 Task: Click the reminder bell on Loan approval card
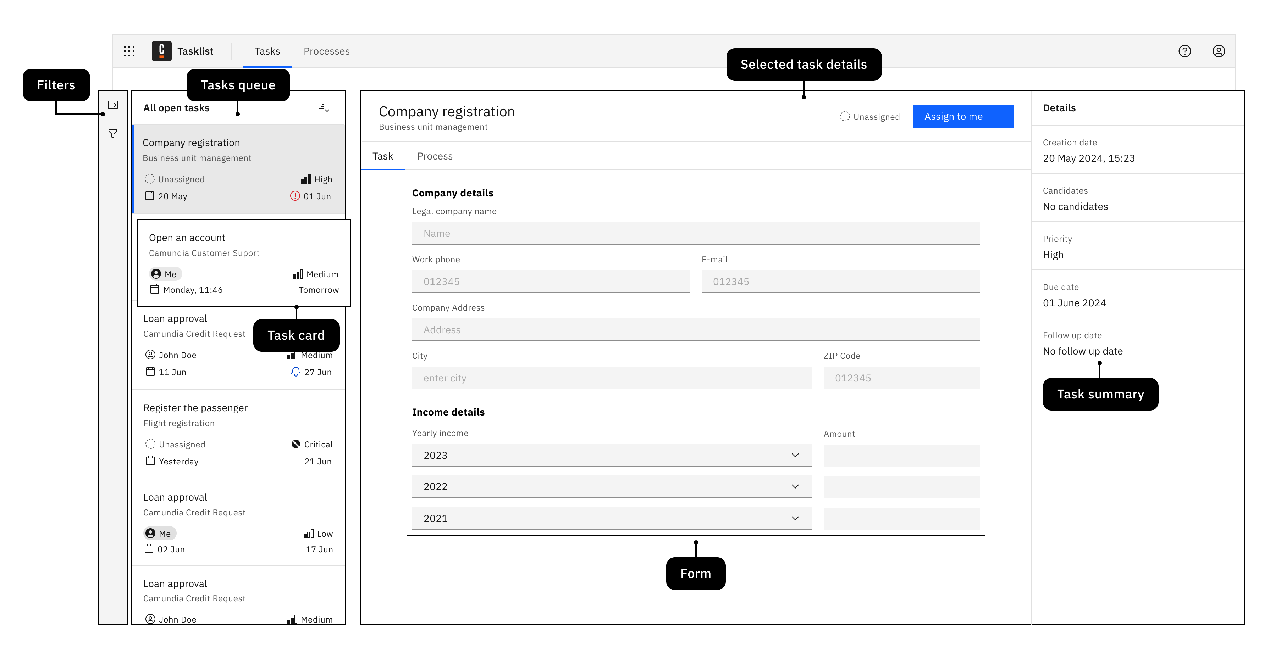pos(296,372)
